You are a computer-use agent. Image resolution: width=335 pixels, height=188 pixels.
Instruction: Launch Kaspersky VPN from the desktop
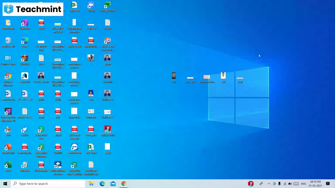[41, 133]
